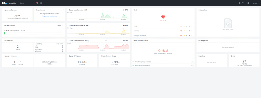Click the No Warning Alerts text
261x98 pixels.
pyautogui.click(x=228, y=47)
